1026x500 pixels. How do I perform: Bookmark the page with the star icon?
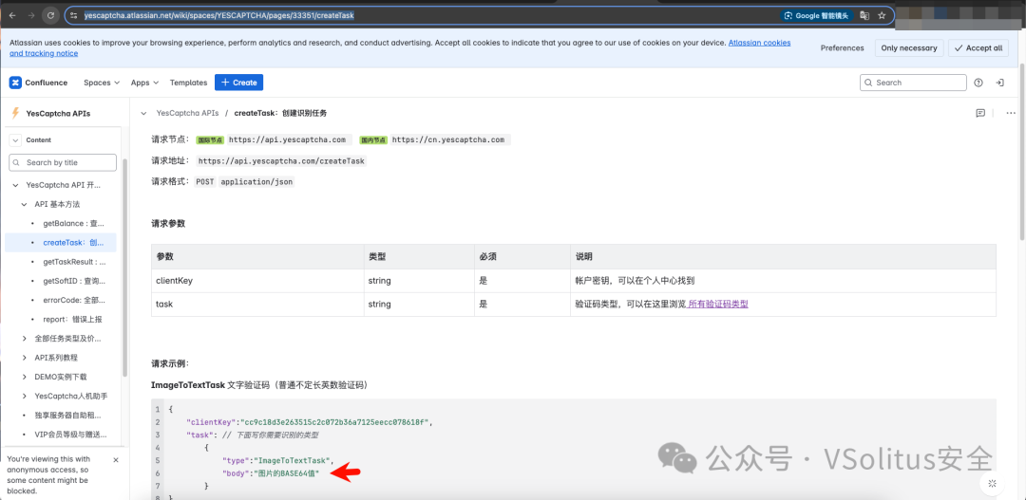pyautogui.click(x=882, y=15)
